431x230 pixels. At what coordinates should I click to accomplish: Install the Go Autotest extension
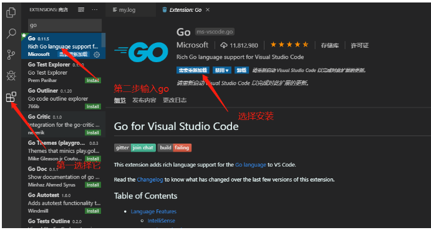click(x=93, y=211)
